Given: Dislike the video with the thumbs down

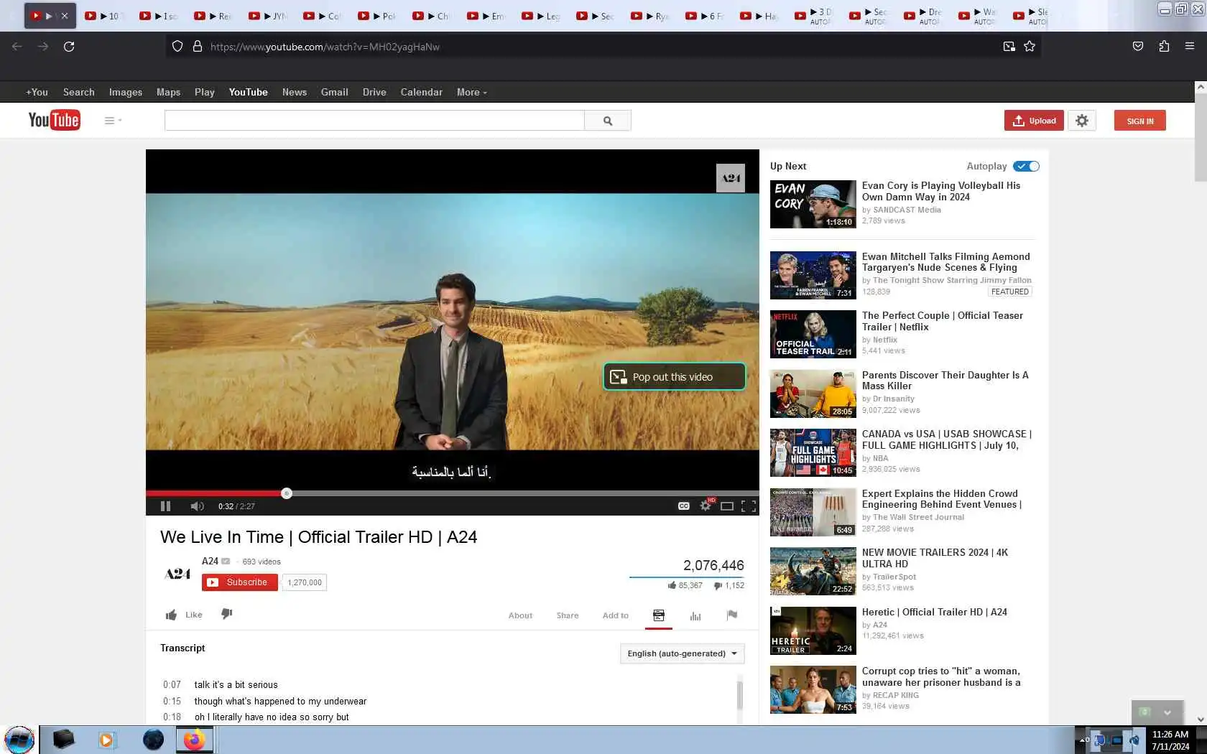Looking at the screenshot, I should (x=226, y=615).
